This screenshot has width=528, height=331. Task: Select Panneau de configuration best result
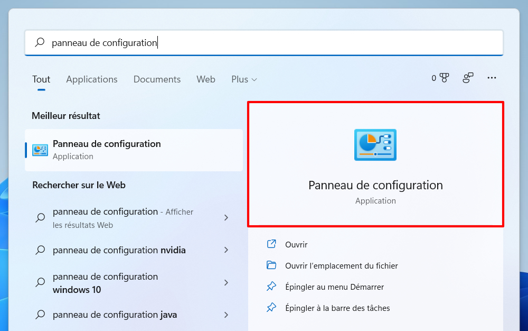[x=134, y=150]
